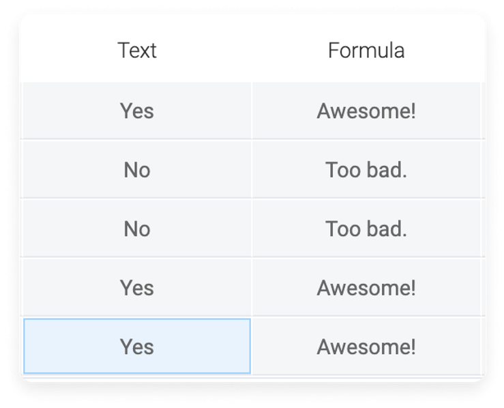Click the row border between the two Too bad. cells
This screenshot has height=408, width=504.
pos(366,199)
